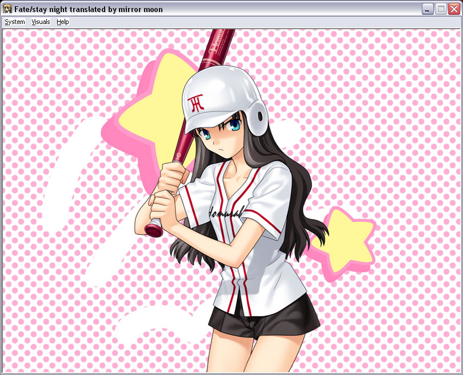Click the Fate/stay night title bar icon

point(7,9)
